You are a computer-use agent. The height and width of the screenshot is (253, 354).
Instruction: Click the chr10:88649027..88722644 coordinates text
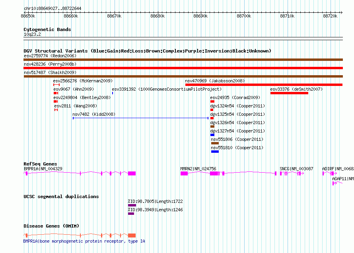53,8
